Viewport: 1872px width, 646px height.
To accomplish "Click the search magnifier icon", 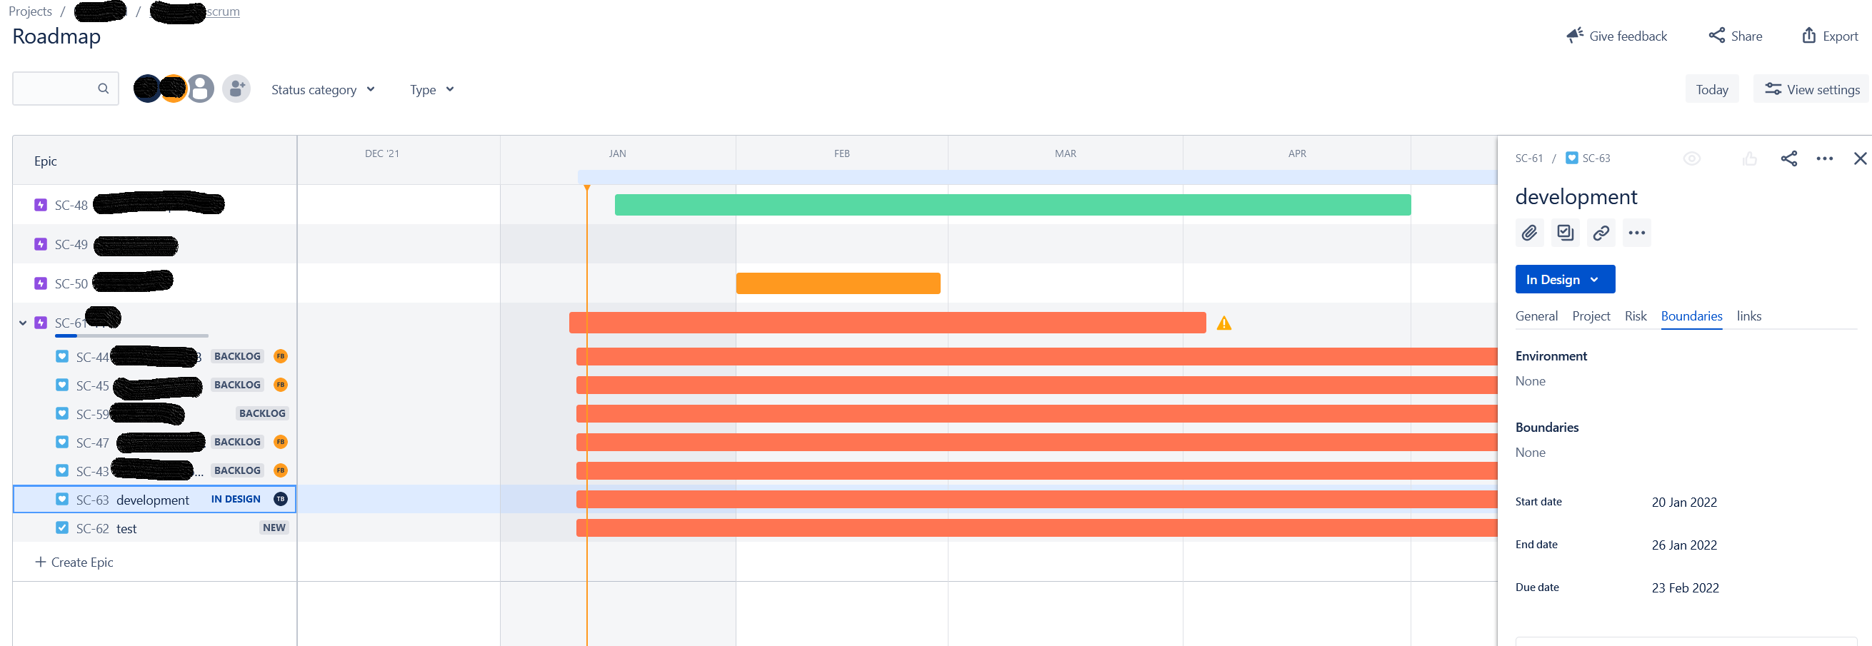I will (x=103, y=89).
